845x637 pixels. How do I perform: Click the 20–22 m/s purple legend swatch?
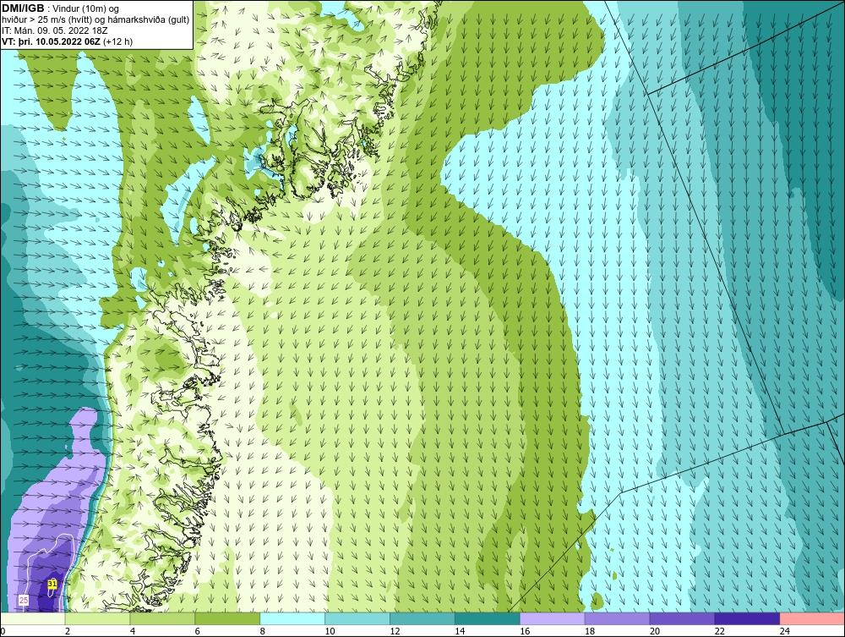pyautogui.click(x=682, y=618)
